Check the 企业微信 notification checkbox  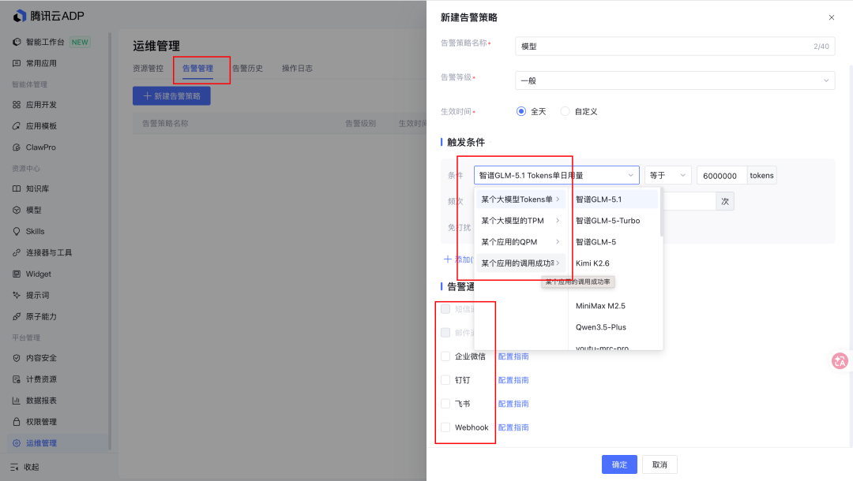tap(445, 356)
